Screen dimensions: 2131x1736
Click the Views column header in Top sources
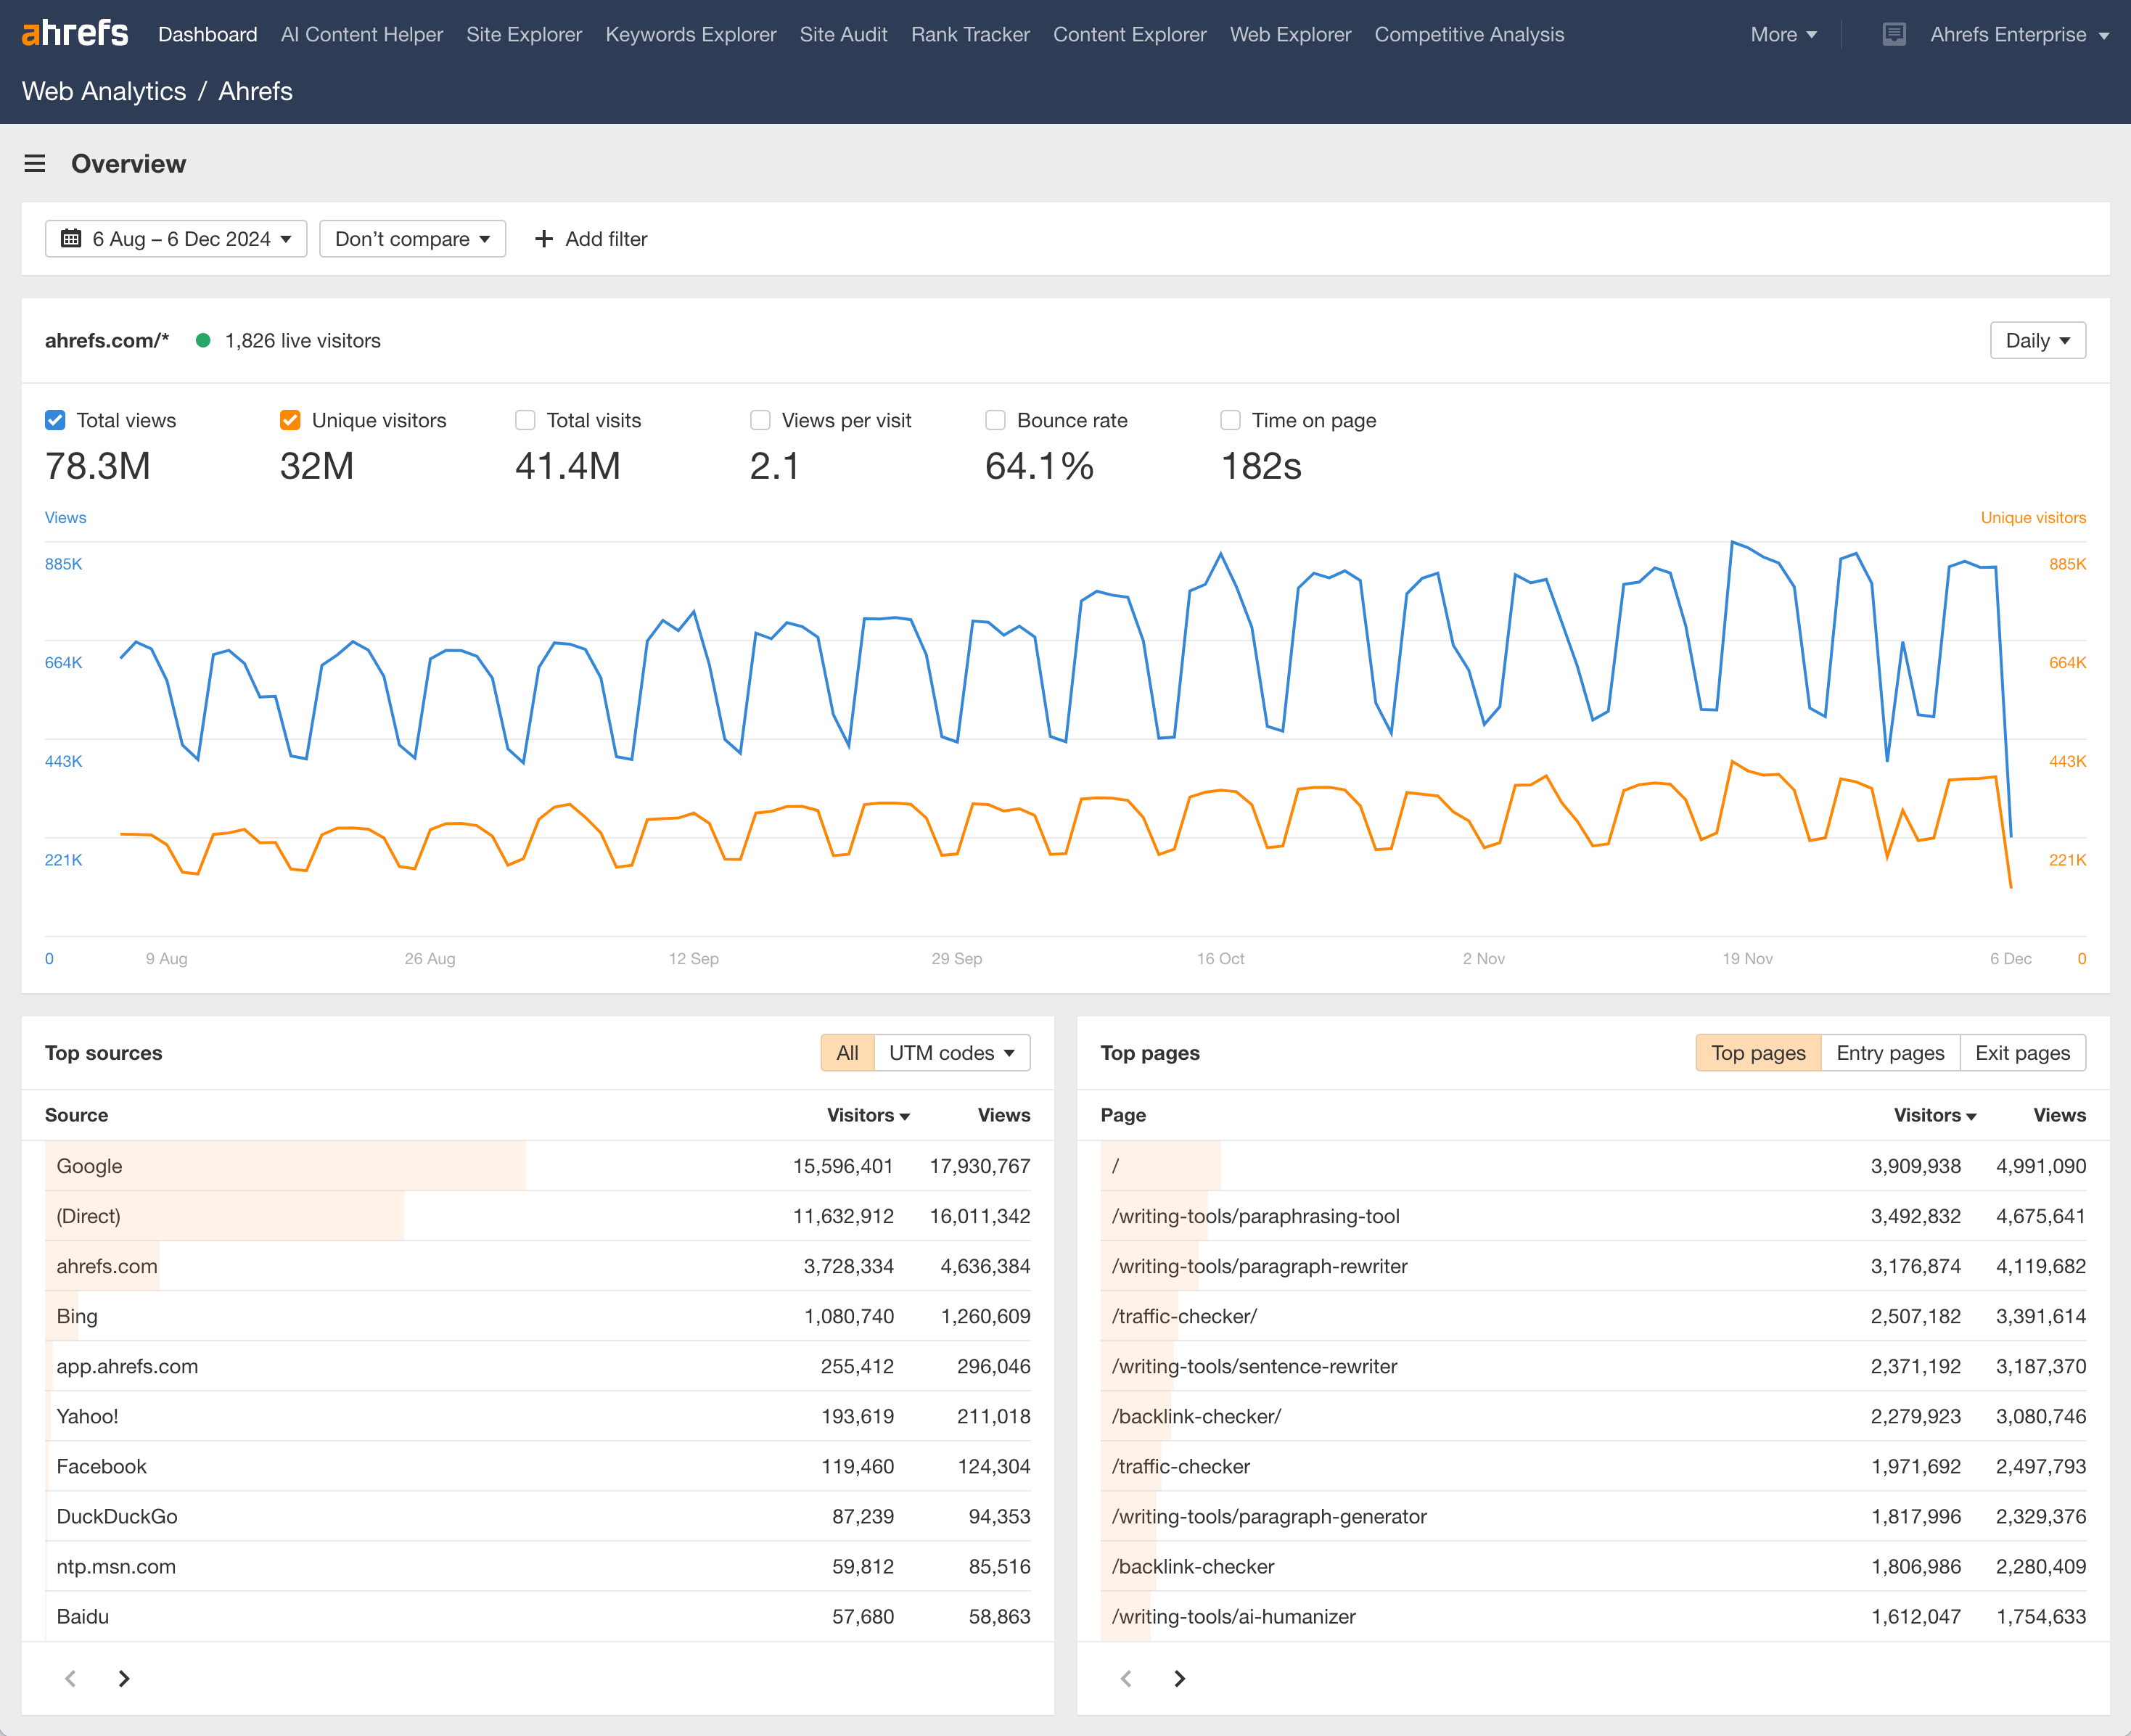1003,1115
